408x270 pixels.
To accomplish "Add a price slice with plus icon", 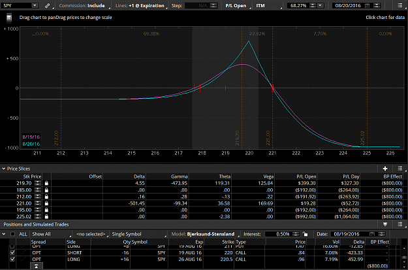I will click(385, 169).
